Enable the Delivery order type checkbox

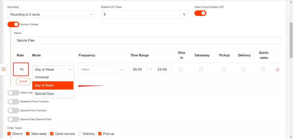tap(80, 134)
